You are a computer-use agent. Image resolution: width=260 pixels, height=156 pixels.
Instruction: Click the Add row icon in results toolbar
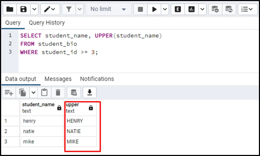pos(9,92)
